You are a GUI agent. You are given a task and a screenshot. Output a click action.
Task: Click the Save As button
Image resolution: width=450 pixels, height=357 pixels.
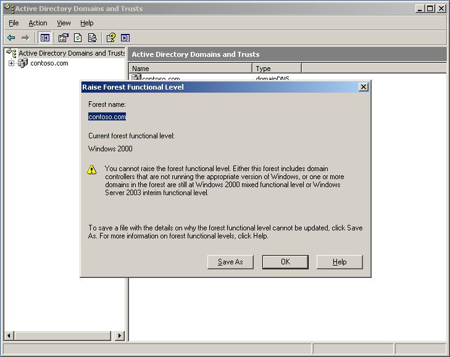230,262
